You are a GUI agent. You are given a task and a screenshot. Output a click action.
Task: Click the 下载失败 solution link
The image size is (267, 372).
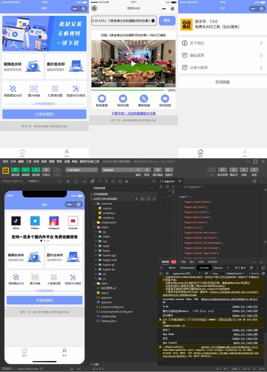(x=133, y=113)
